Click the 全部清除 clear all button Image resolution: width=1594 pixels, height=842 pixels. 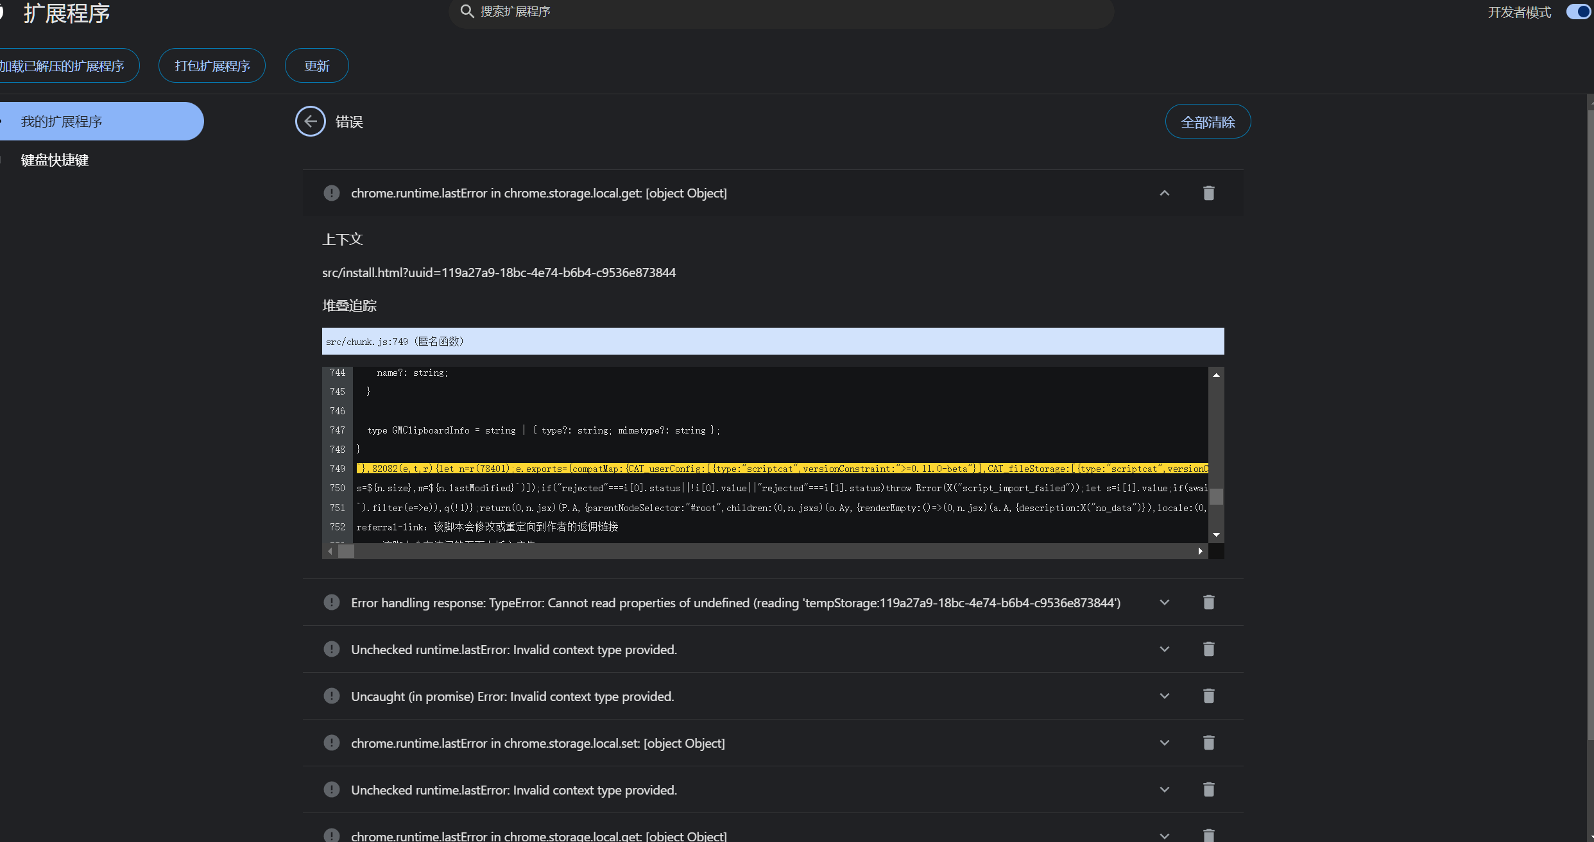(1208, 121)
